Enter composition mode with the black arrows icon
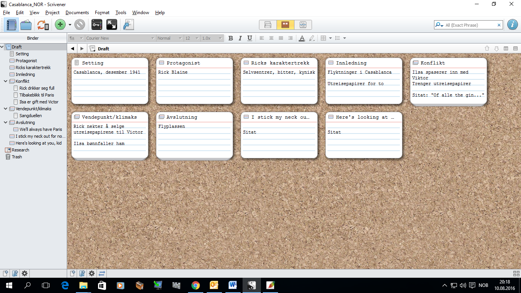Screen dimensions: 521x293 (x=112, y=24)
